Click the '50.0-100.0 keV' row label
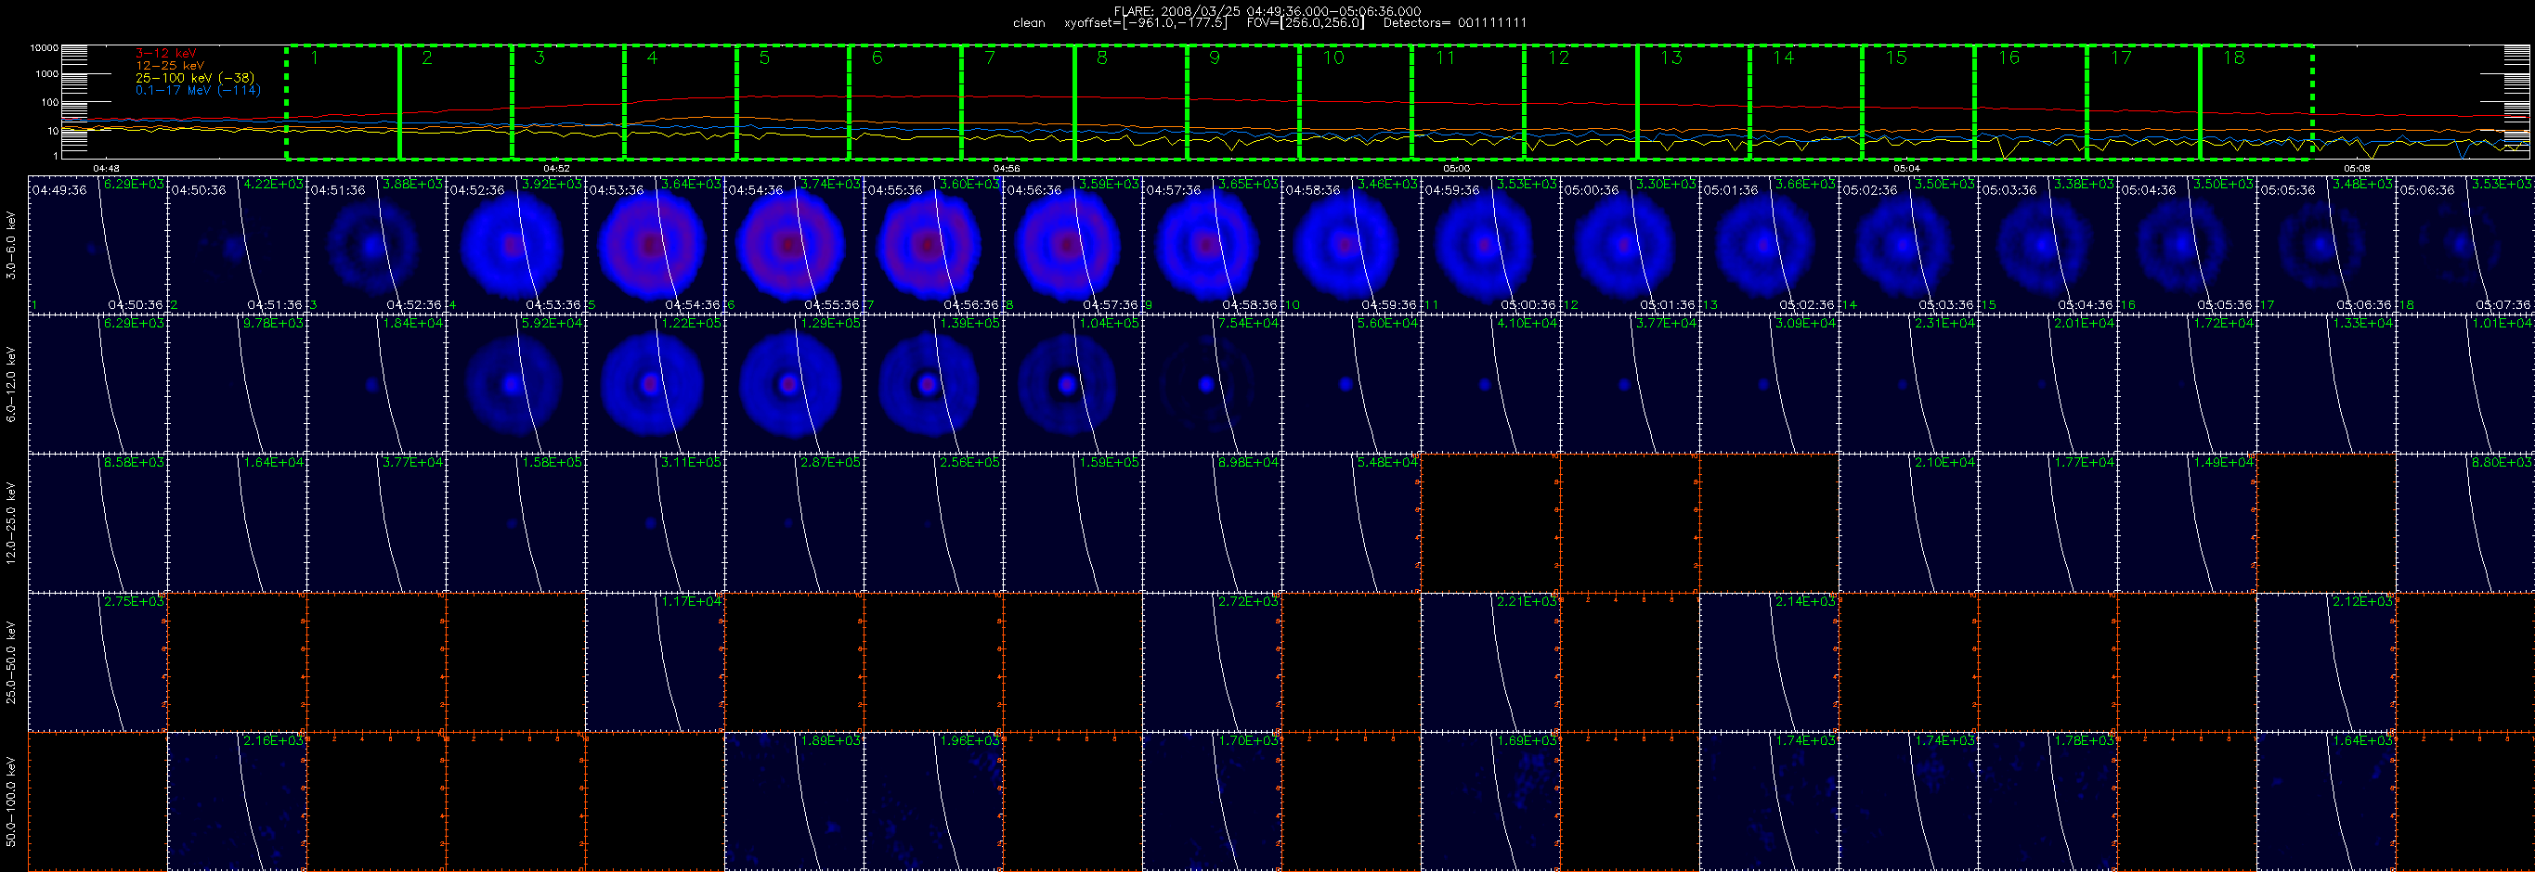Image resolution: width=2535 pixels, height=872 pixels. pos(11,801)
